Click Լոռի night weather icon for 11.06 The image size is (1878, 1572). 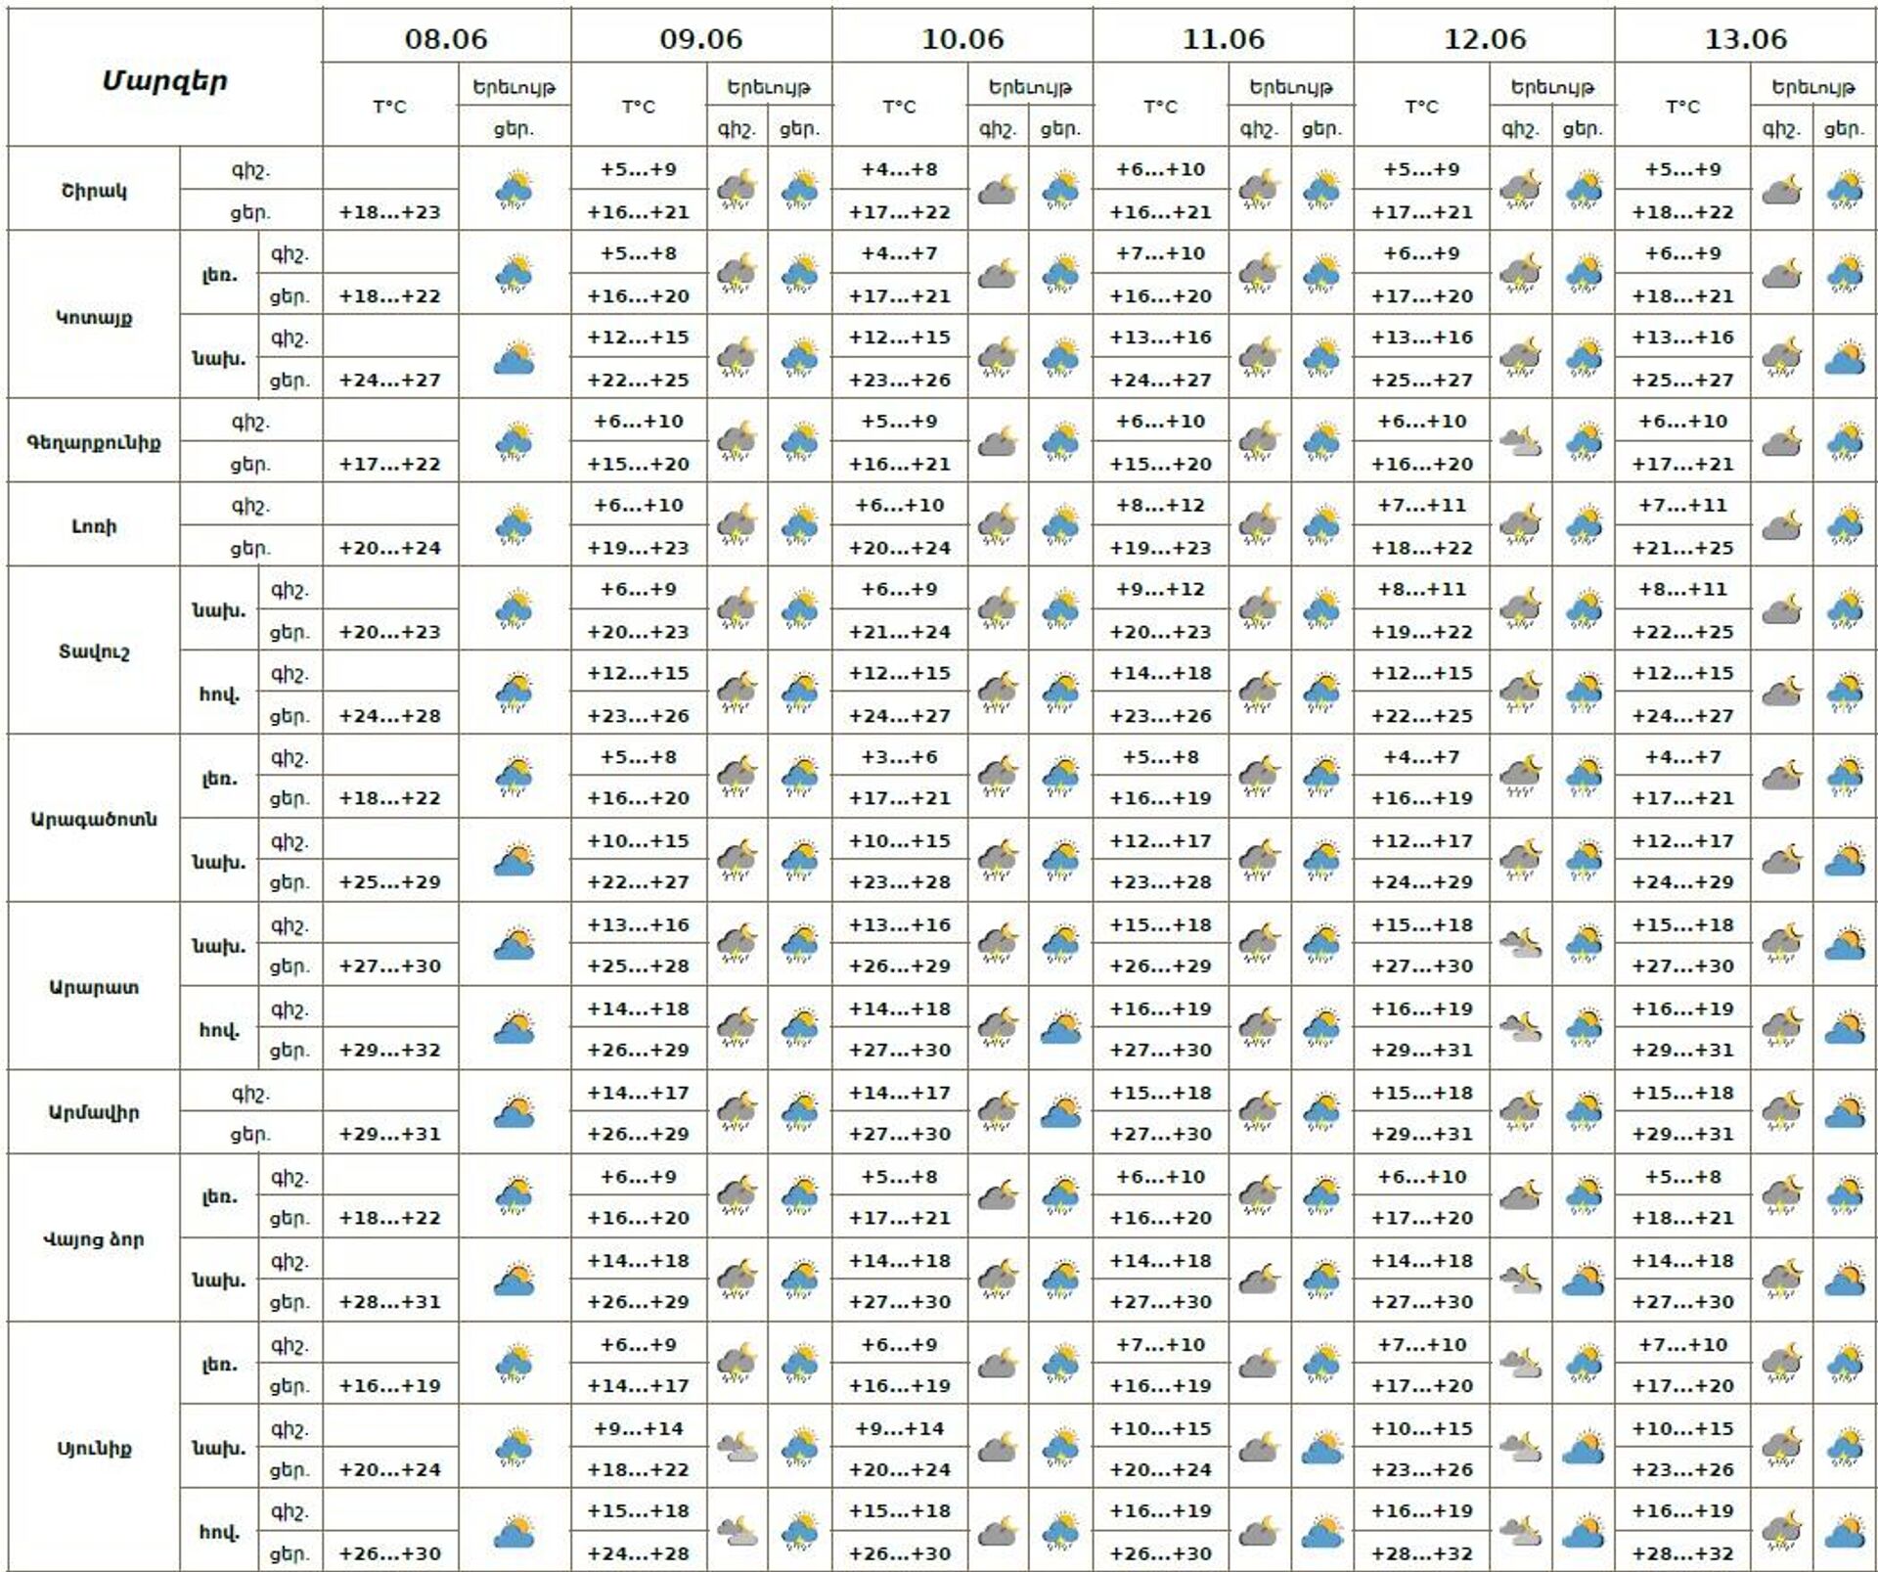click(1258, 526)
